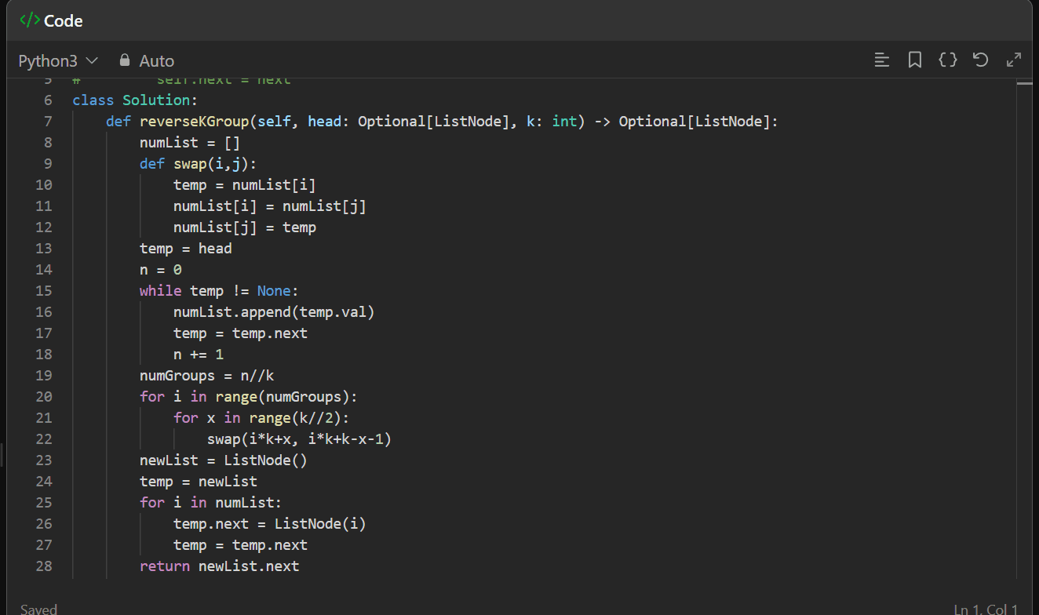Click the "temp = newList" line
1039x615 pixels.
click(199, 481)
